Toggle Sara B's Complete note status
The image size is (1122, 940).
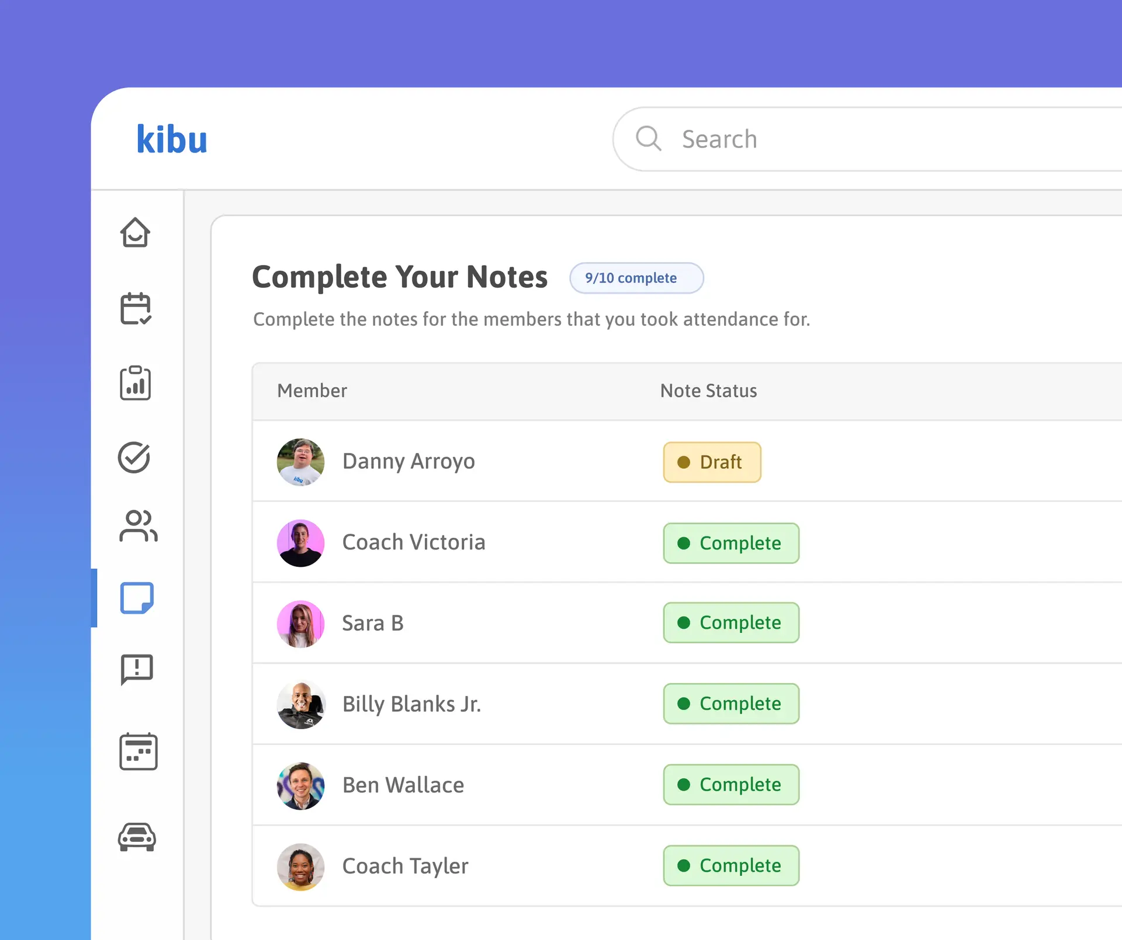[x=731, y=622]
